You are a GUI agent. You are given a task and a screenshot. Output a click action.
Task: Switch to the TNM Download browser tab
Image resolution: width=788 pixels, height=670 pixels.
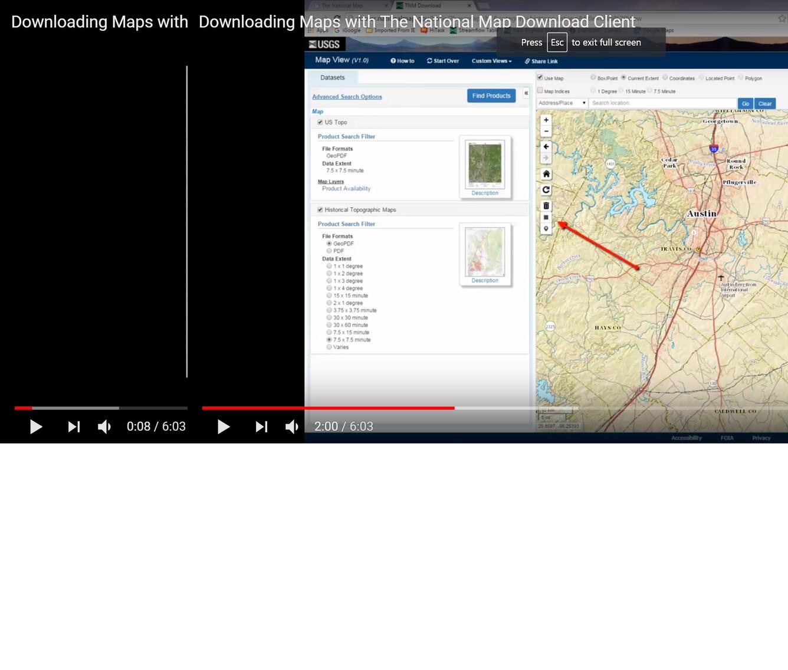[x=425, y=5]
